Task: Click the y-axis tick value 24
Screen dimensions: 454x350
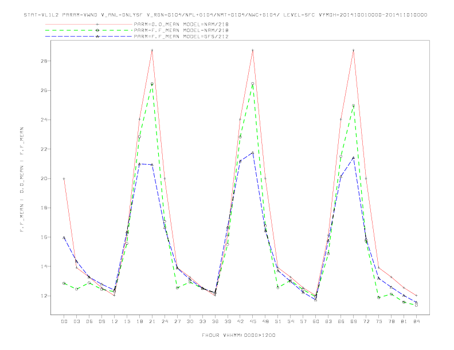Action: (44, 120)
